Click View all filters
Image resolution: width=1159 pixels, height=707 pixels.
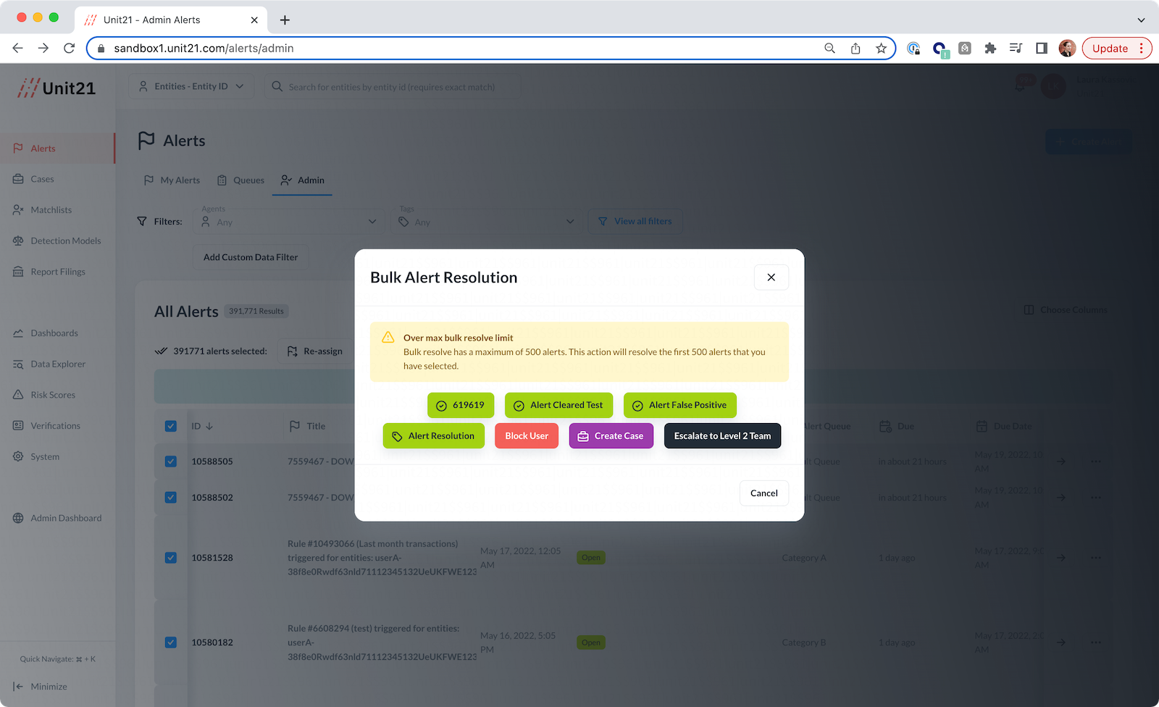coord(635,222)
